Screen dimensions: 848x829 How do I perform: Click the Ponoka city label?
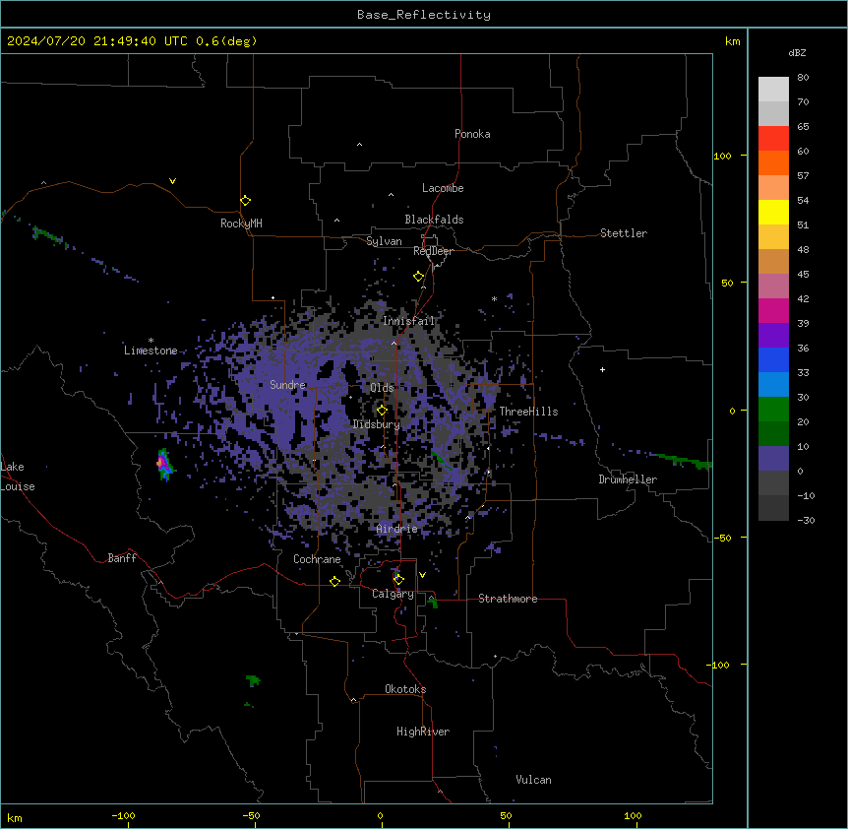472,134
